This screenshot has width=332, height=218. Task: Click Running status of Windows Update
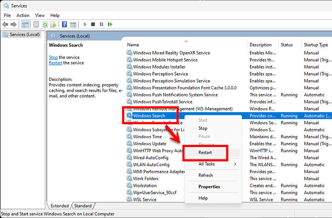click(x=289, y=144)
